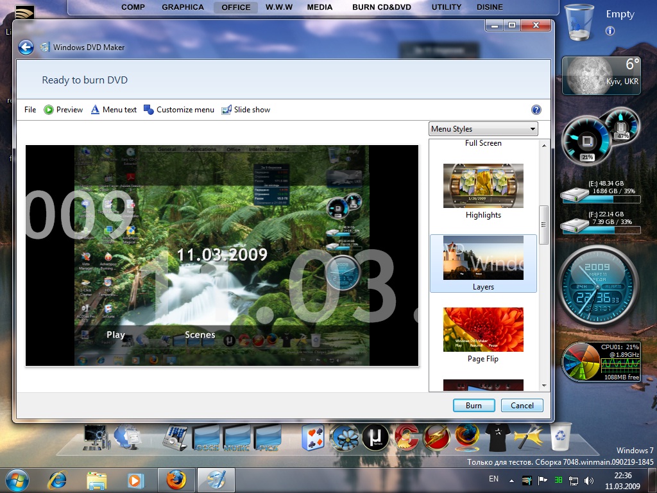Click the DVD Maker taskbar button
Screen dimensions: 657x493
click(x=216, y=480)
